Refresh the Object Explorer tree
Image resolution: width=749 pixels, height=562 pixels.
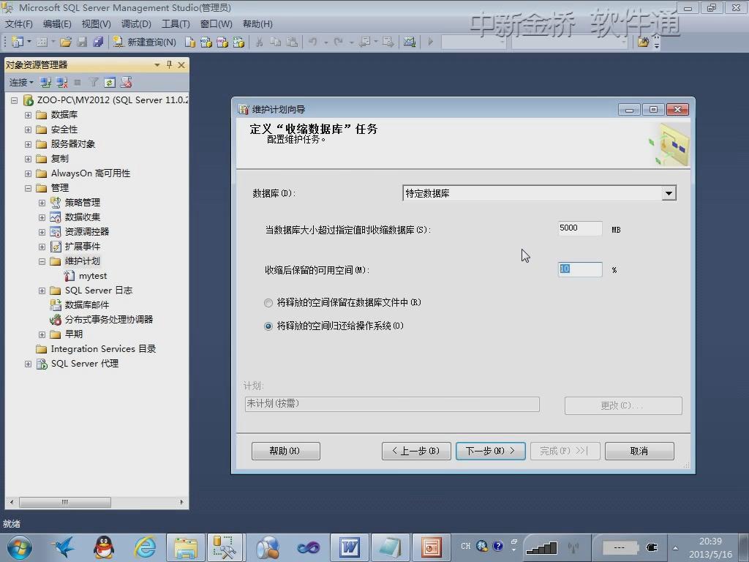pyautogui.click(x=110, y=83)
